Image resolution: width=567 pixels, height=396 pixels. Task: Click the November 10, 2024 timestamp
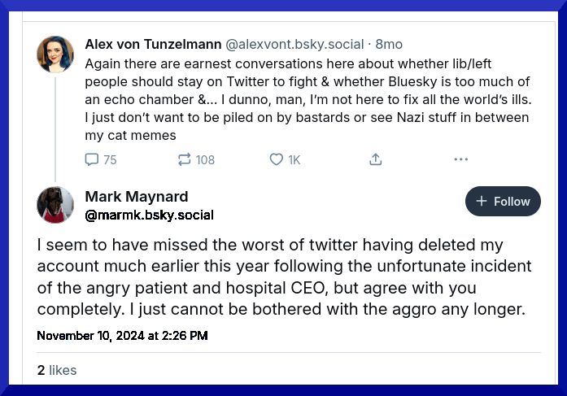[x=122, y=335]
